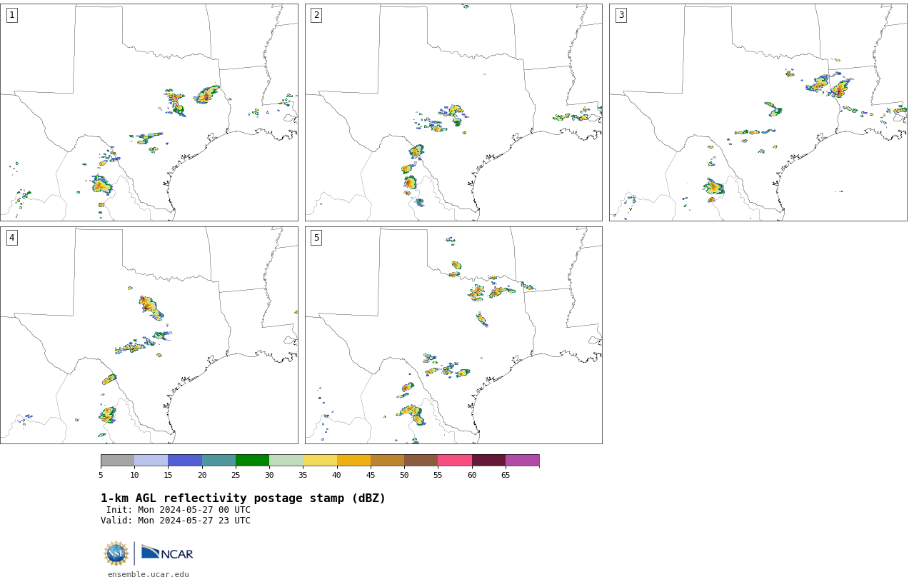Click the colorbar tick label 65
This screenshot has height=582, width=914.
click(506, 475)
